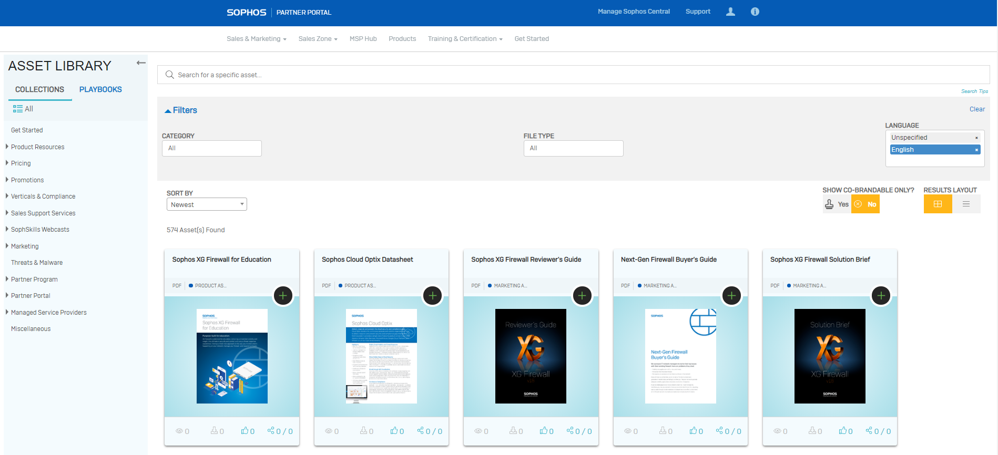The height and width of the screenshot is (455, 998).
Task: Switch to the Playbooks tab
Action: click(100, 89)
